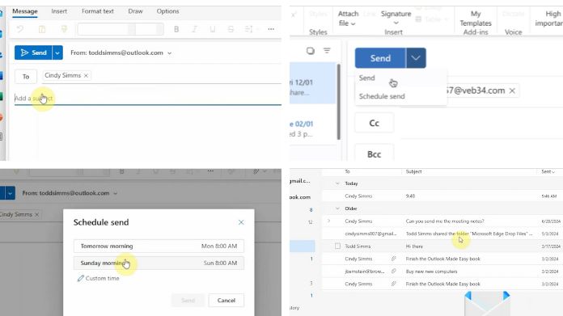Screen dimensions: 563x316
Task: Select Tomorrow morning Mon 8:00 AM option
Action: pos(159,246)
